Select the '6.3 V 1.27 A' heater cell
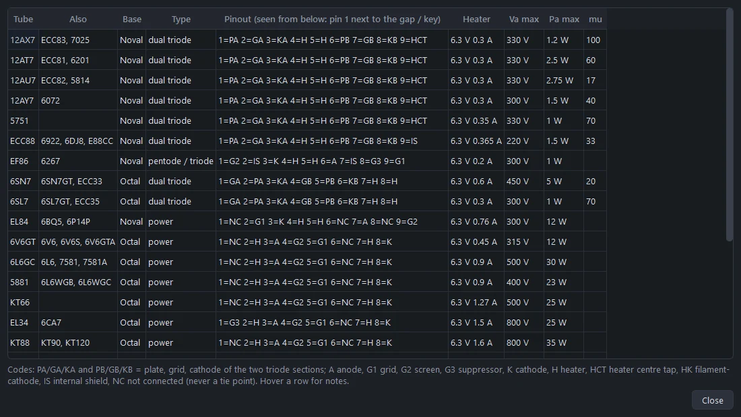The height and width of the screenshot is (417, 741). [476, 303]
